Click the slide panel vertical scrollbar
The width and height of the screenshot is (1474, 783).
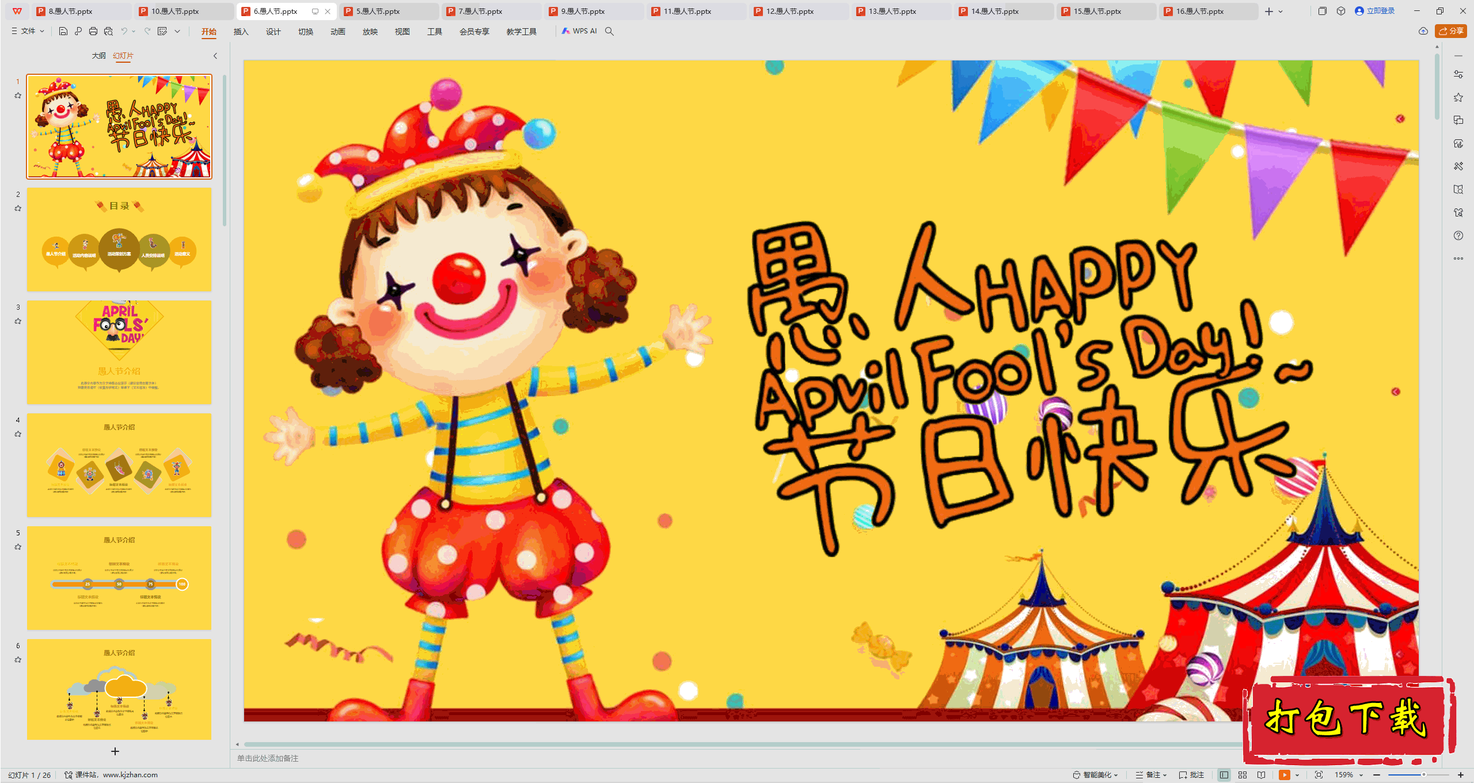tap(225, 150)
